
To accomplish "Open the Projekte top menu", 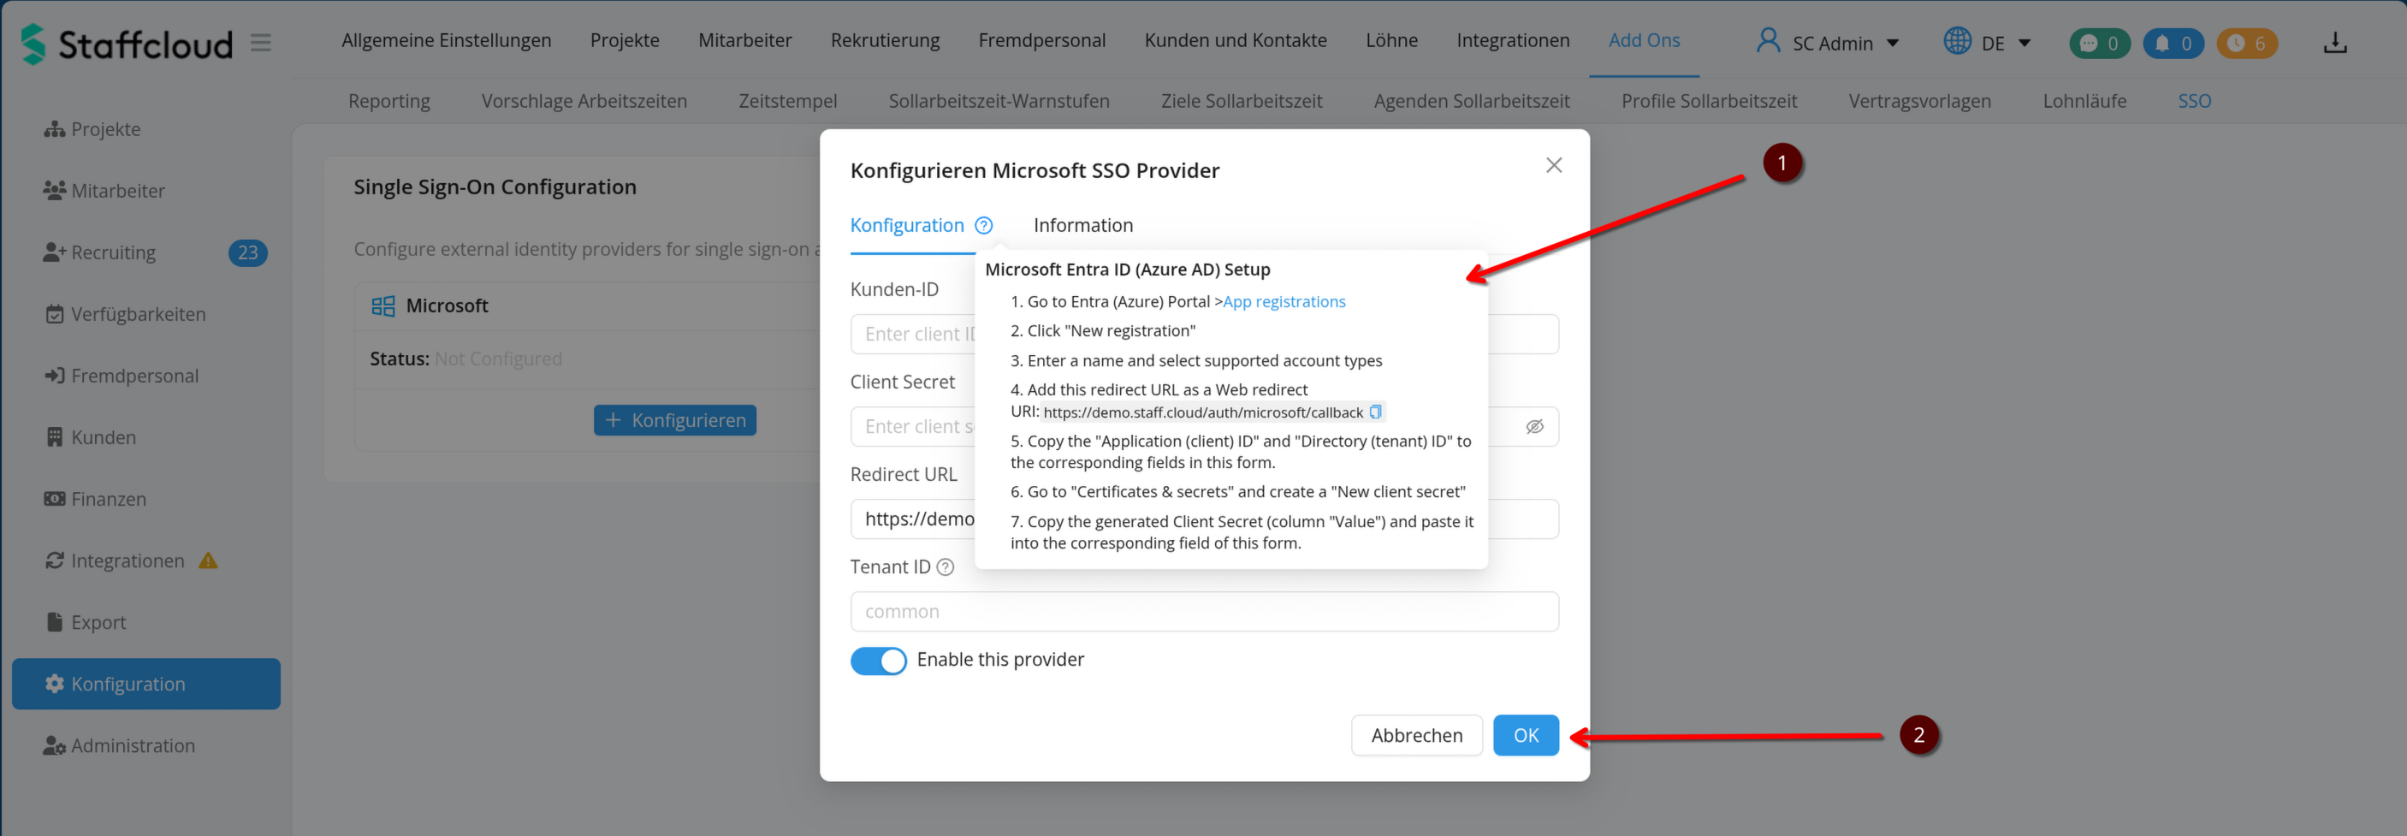I will coord(624,40).
